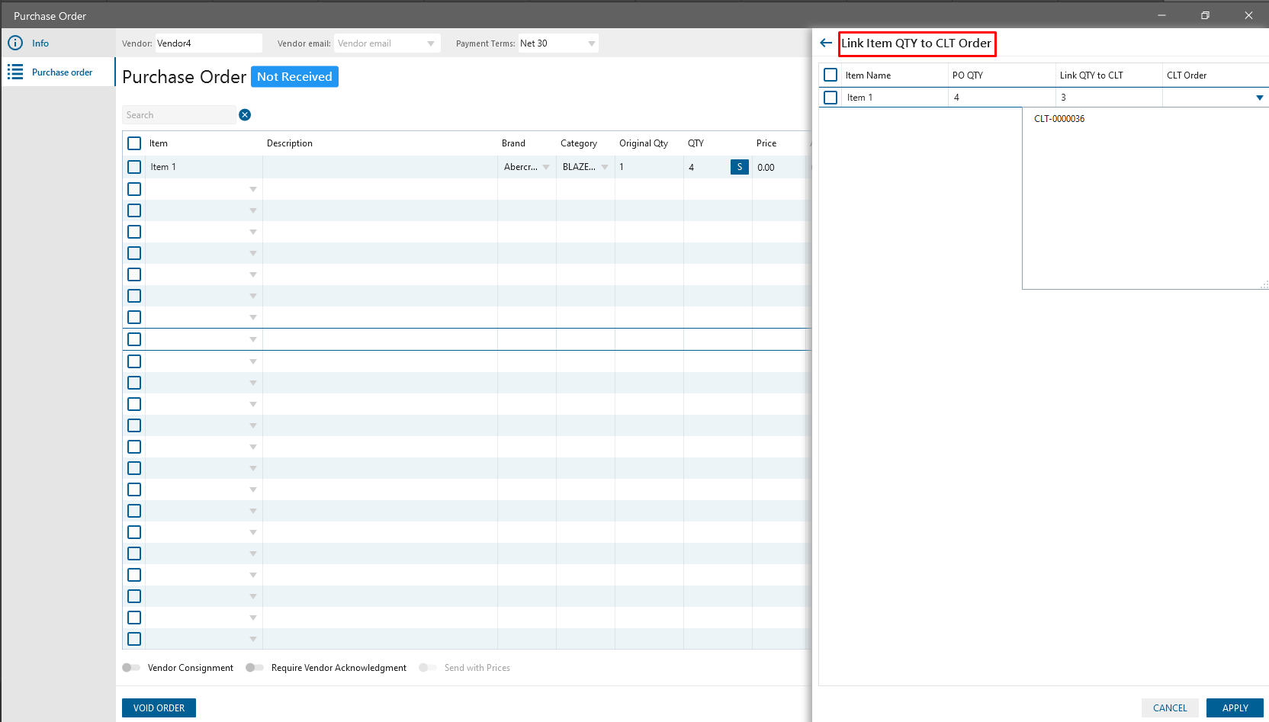Click the Purchase order list icon
This screenshot has width=1269, height=722.
[x=15, y=72]
